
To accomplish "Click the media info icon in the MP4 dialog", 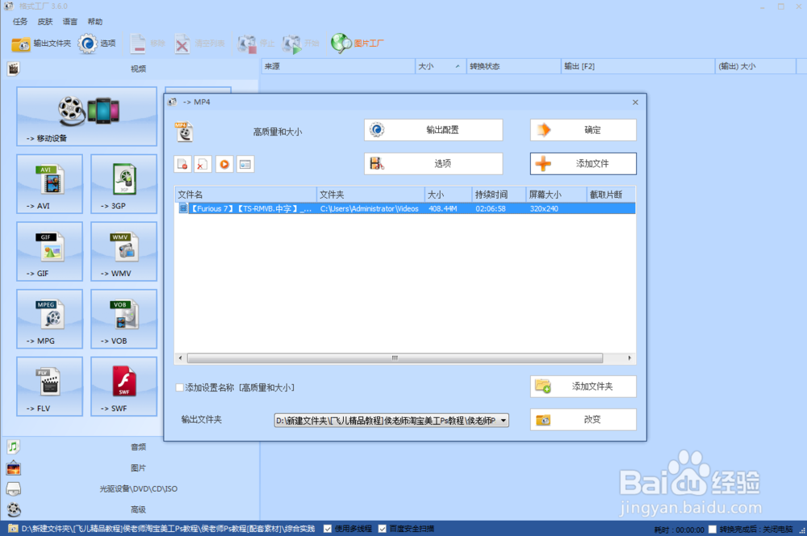I will pyautogui.click(x=245, y=164).
